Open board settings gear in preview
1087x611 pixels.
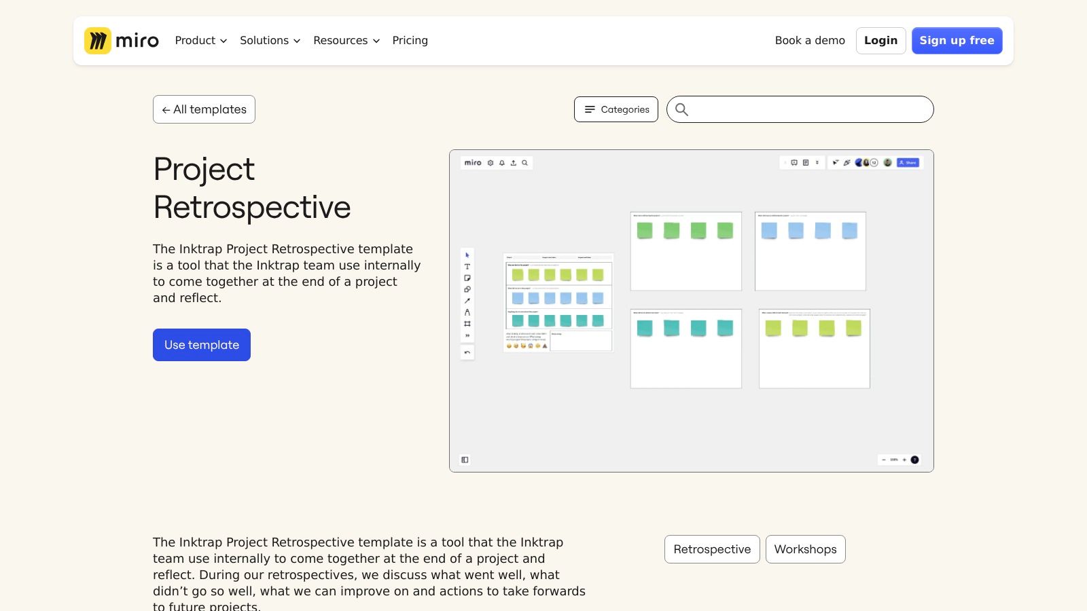(x=491, y=163)
